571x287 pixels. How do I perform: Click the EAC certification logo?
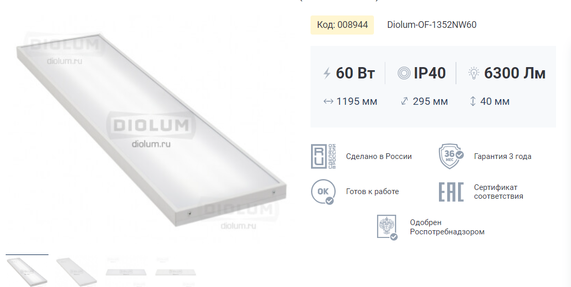coord(451,192)
